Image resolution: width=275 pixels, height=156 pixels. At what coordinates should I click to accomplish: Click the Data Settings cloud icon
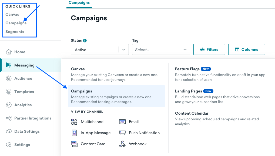(9, 131)
